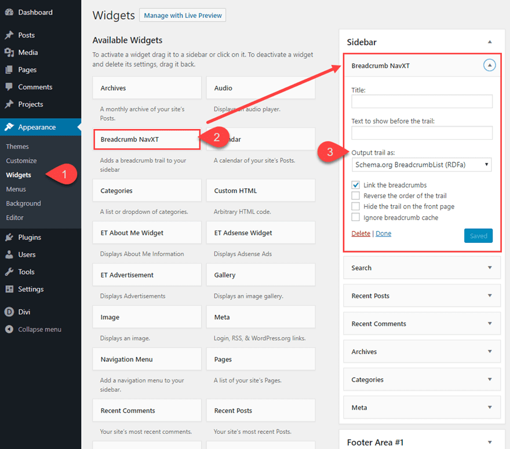Select the ET Adsense Widget
This screenshot has height=449, width=510.
tap(261, 232)
